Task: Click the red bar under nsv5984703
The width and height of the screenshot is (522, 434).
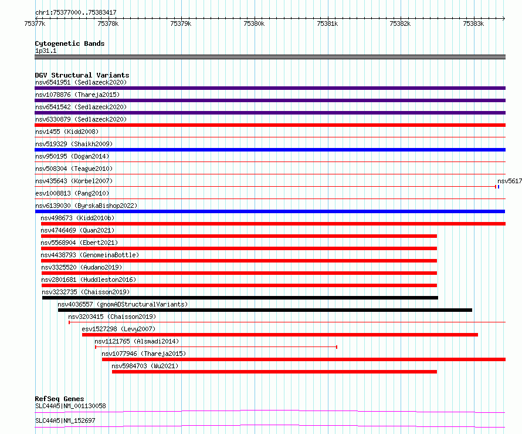Action: pos(274,372)
